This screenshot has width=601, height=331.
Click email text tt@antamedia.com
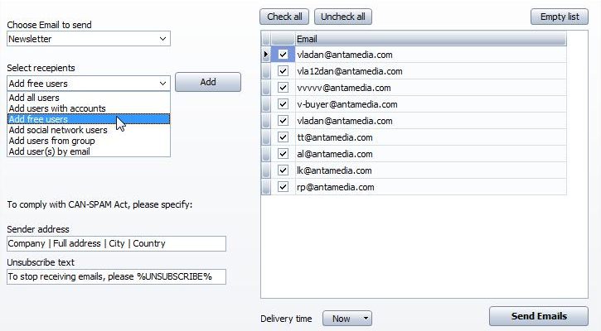coord(335,137)
